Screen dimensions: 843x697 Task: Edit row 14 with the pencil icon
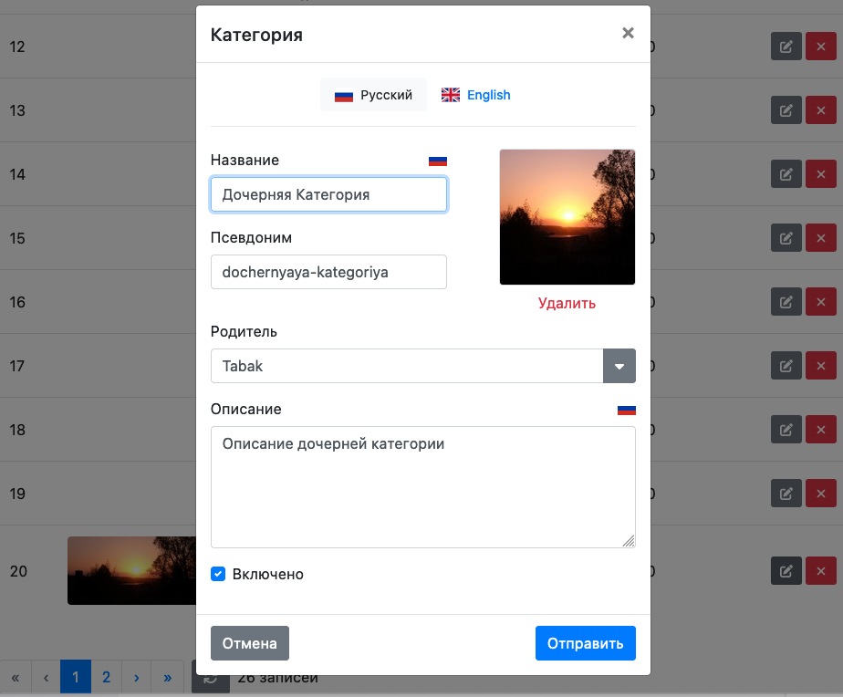pos(786,174)
